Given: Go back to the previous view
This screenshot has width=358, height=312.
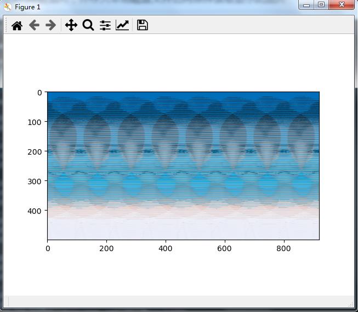Looking at the screenshot, I should pos(34,25).
